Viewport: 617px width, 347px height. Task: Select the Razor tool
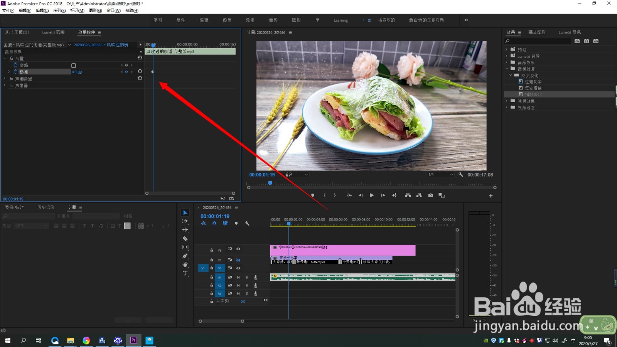pos(185,239)
